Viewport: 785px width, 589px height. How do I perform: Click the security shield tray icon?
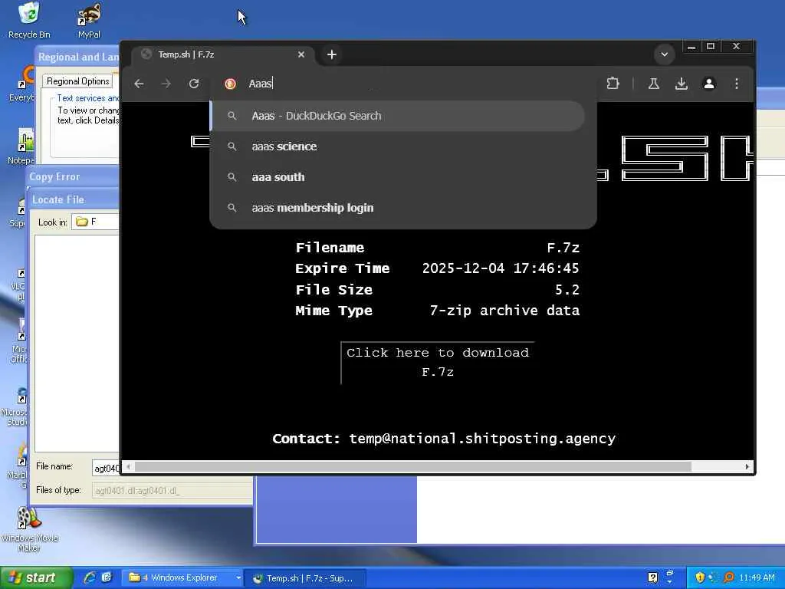pos(700,578)
